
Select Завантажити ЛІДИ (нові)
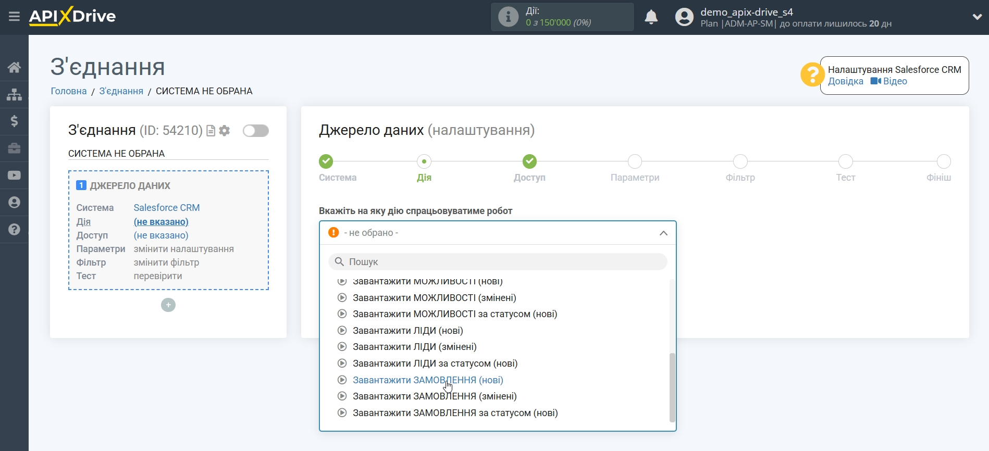407,331
